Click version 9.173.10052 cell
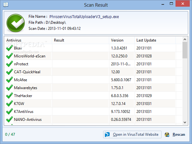 [x=121, y=112]
